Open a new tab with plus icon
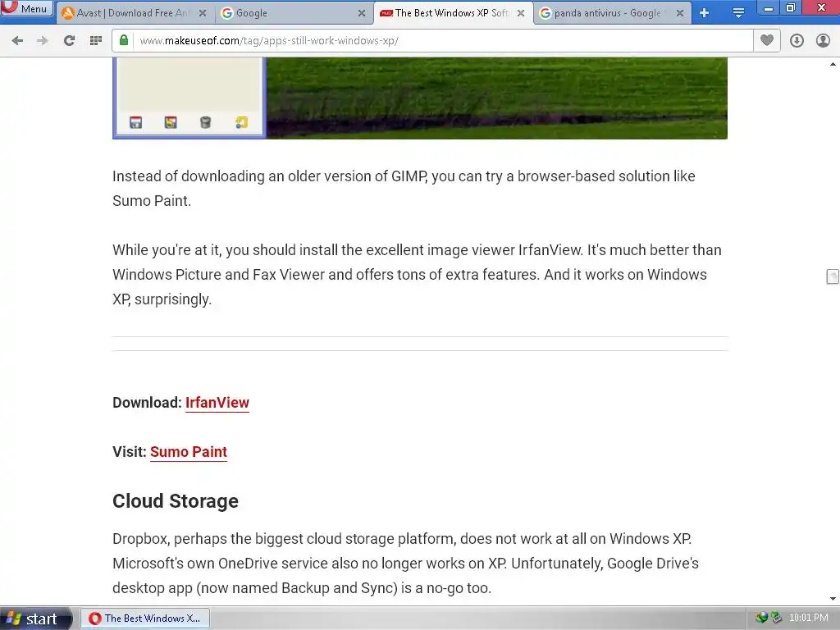The width and height of the screenshot is (840, 630). (x=705, y=13)
